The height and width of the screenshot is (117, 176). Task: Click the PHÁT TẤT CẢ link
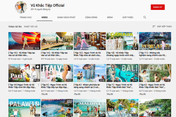point(31,27)
